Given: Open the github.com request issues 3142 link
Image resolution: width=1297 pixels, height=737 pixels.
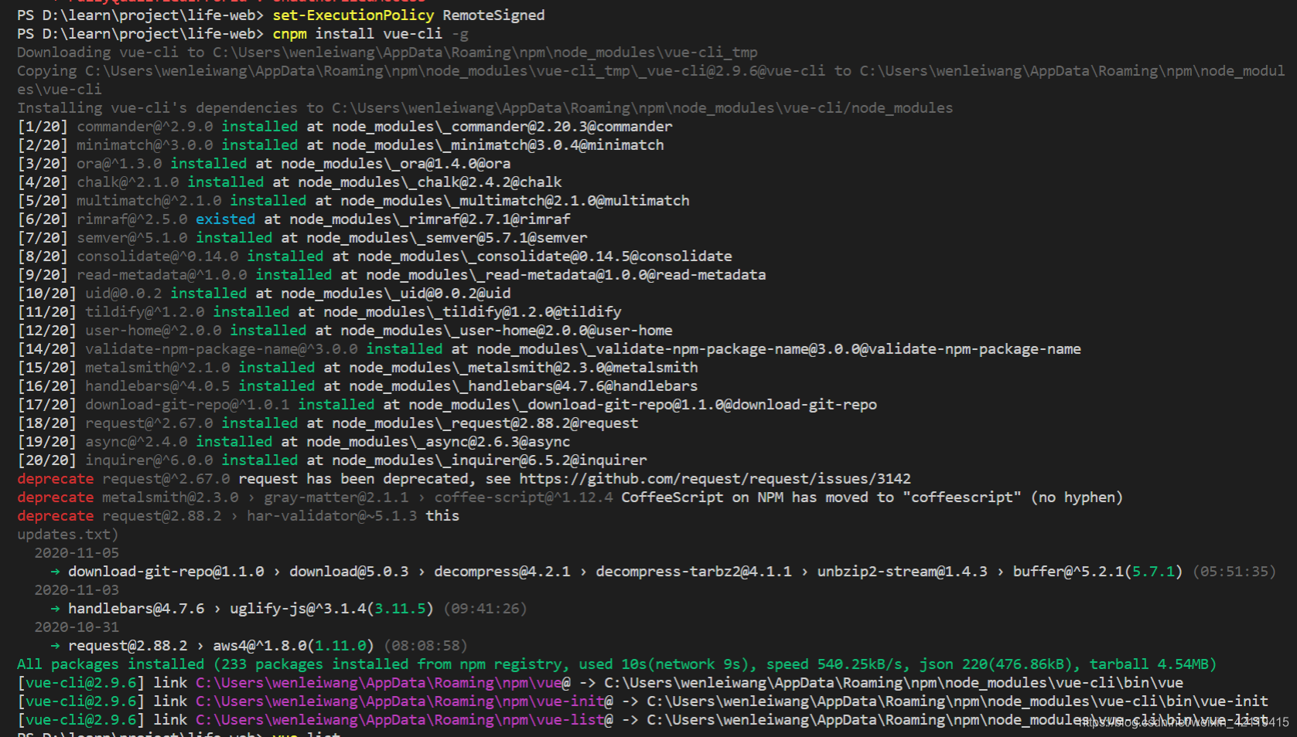Looking at the screenshot, I should click(x=715, y=479).
